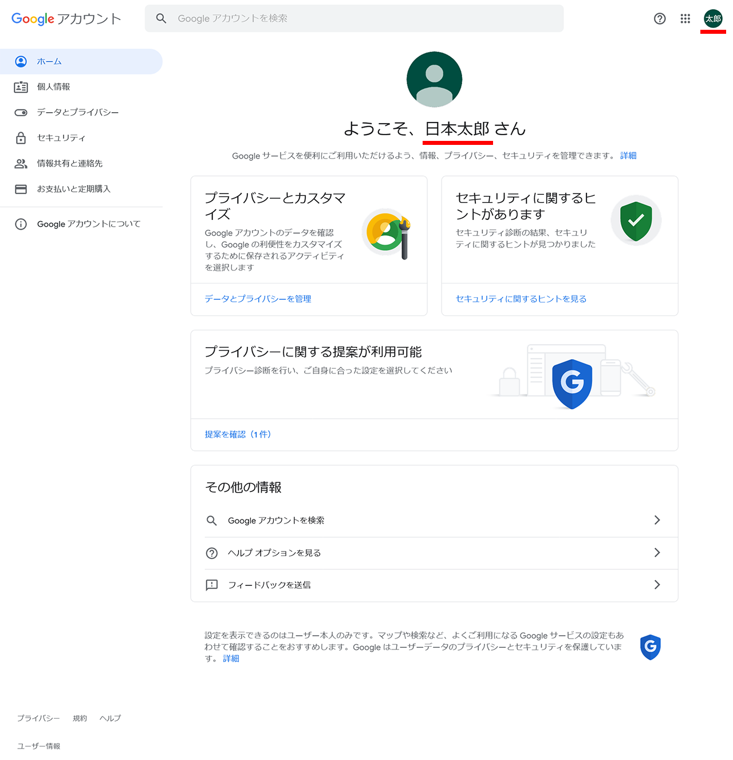Open the セキュリティに関するヒントを見る link
The width and height of the screenshot is (733, 760).
(521, 299)
